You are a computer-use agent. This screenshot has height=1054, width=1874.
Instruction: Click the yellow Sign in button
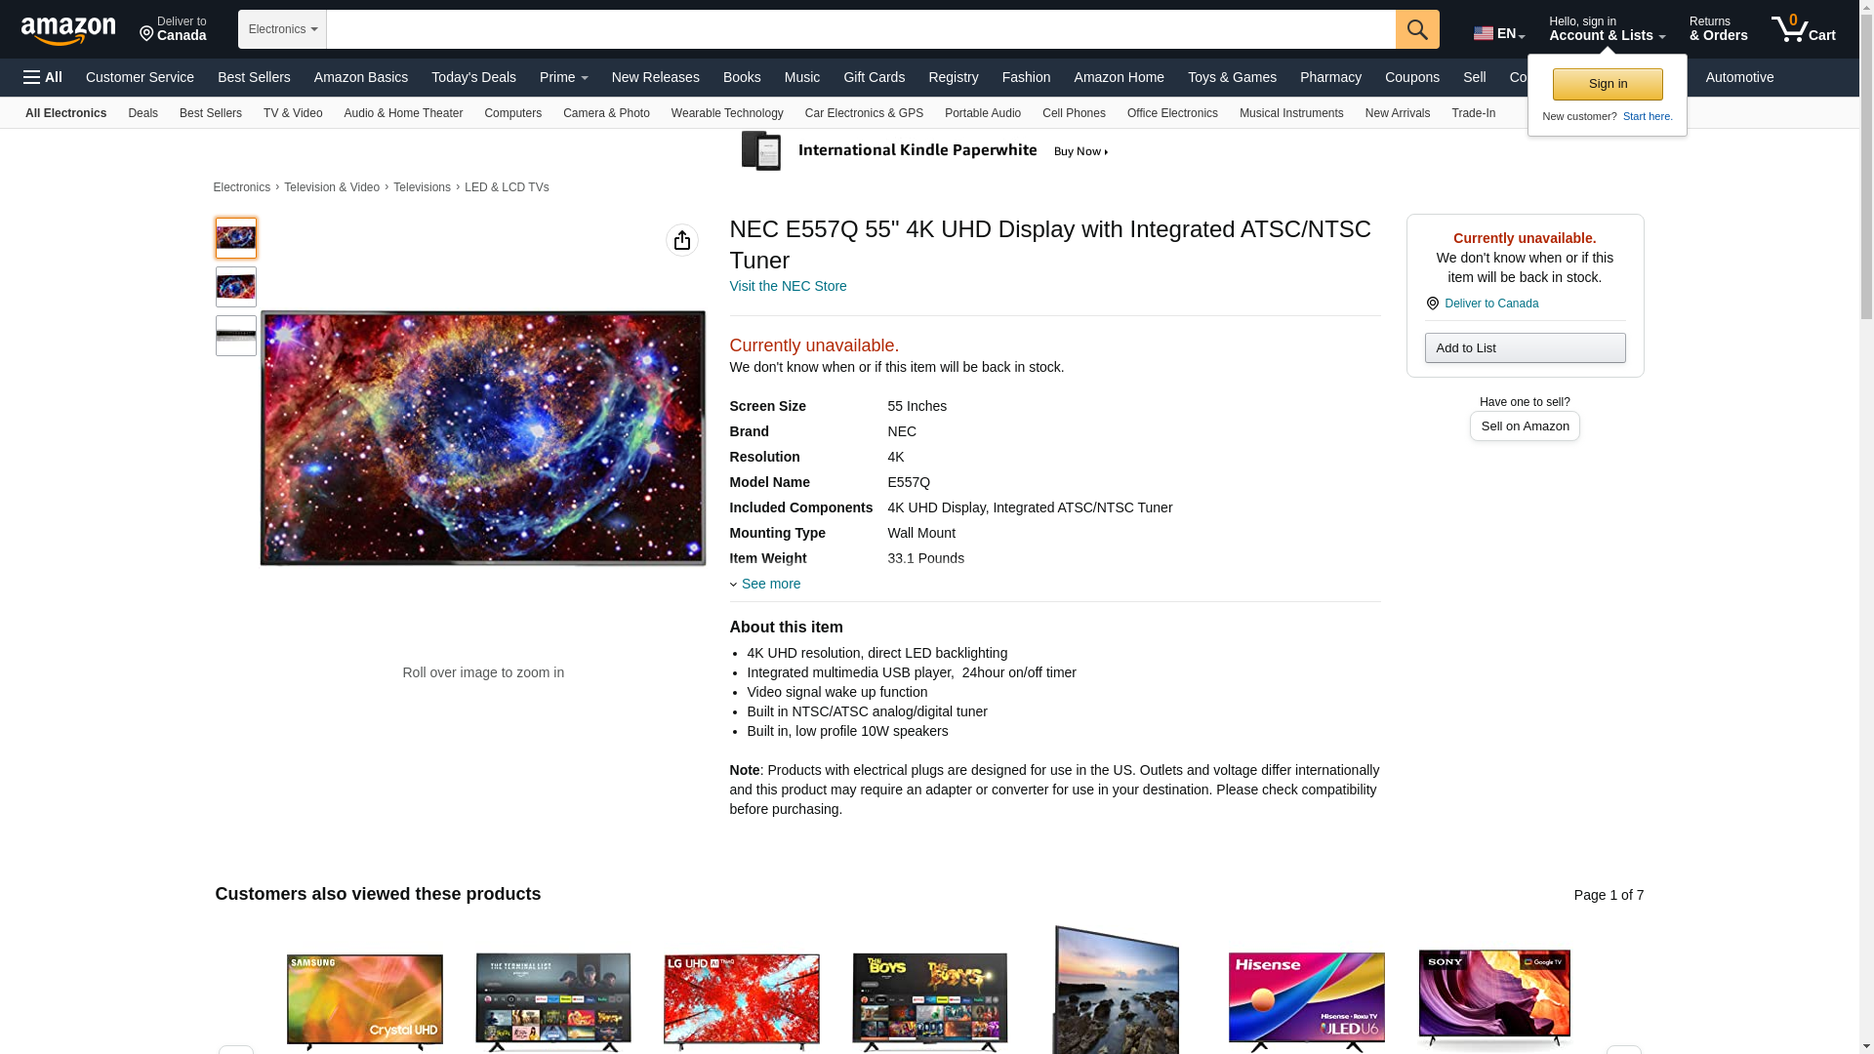tap(1607, 84)
